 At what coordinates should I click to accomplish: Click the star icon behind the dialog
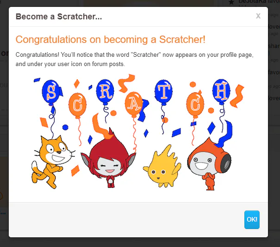click(x=231, y=2)
